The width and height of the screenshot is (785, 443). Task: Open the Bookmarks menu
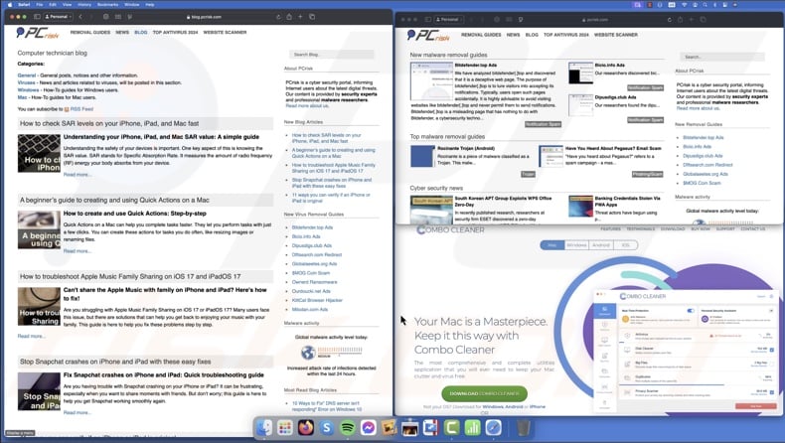107,5
